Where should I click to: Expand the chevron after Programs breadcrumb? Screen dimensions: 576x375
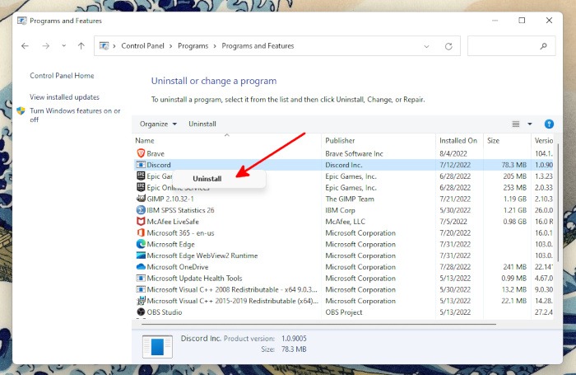coord(215,46)
